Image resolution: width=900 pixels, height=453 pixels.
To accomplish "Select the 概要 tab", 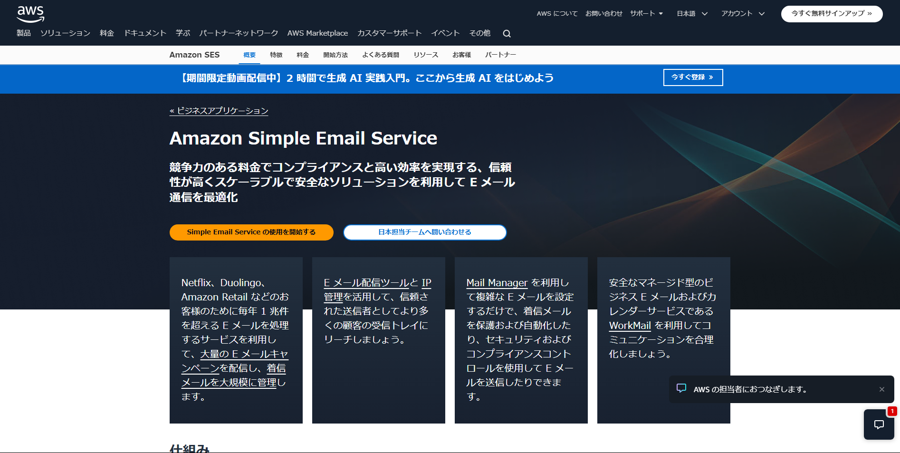I will (x=249, y=55).
